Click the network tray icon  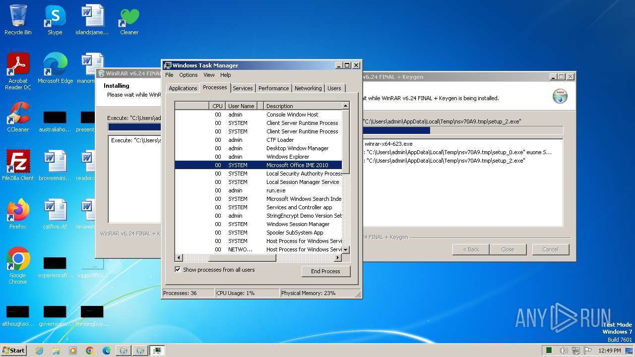coord(576,351)
